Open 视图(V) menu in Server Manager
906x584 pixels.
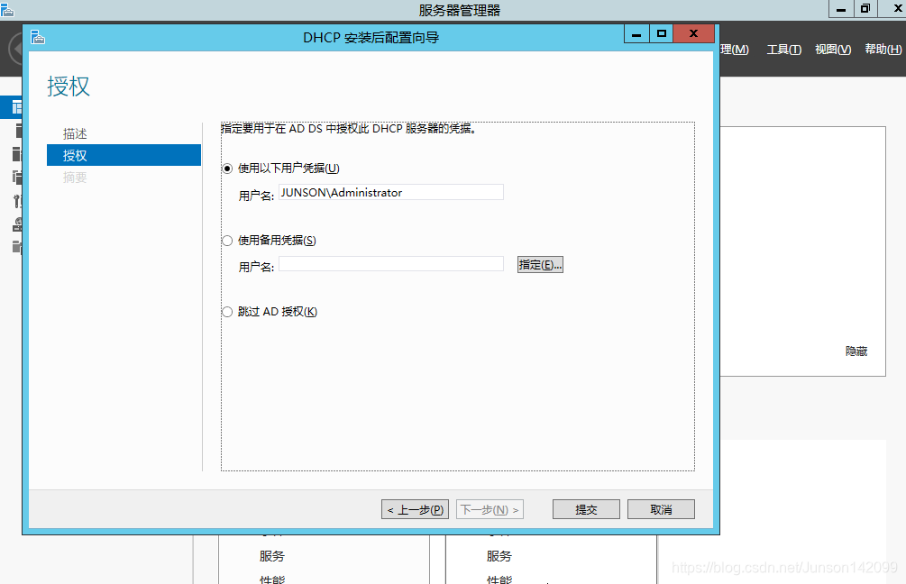click(833, 50)
